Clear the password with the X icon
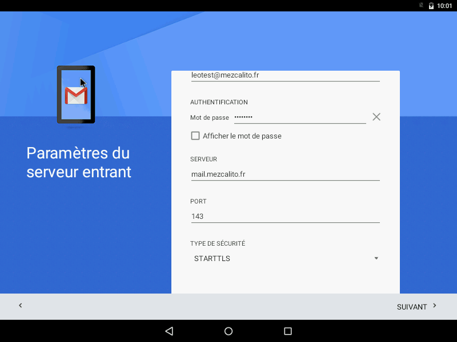This screenshot has height=342, width=457. (x=376, y=116)
